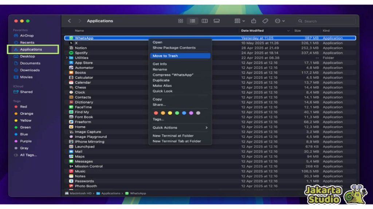Click the Edit Tags toolbar icon

click(265, 21)
